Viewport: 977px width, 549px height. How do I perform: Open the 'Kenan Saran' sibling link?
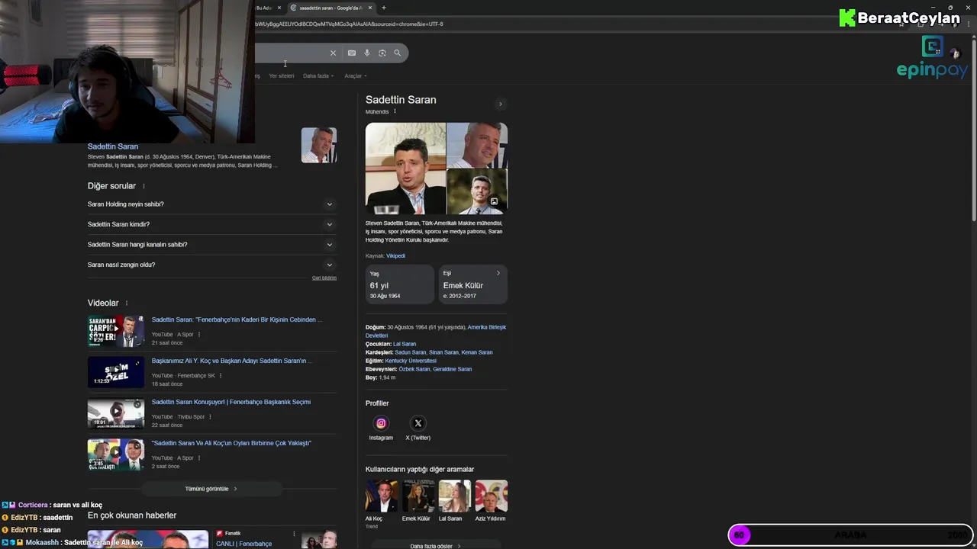click(477, 352)
